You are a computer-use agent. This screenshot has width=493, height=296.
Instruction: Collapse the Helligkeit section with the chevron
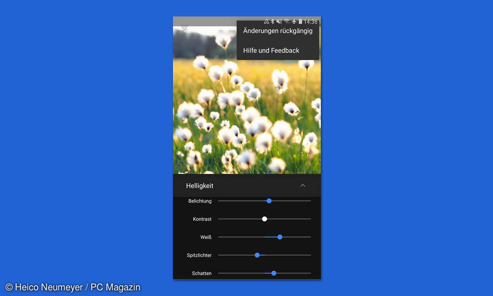click(x=303, y=185)
